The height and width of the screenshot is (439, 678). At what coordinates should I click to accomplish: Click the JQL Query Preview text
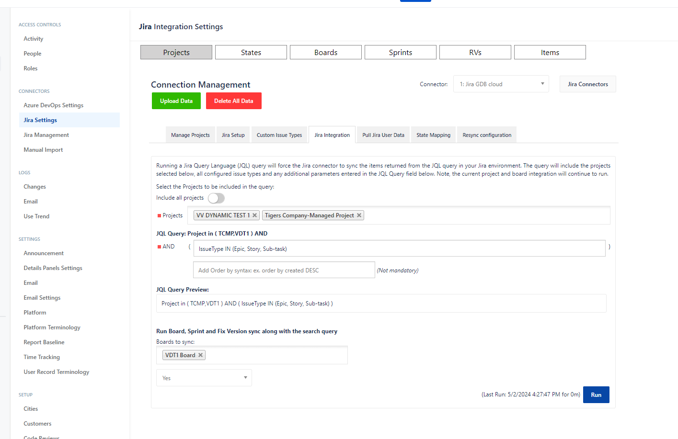point(247,304)
